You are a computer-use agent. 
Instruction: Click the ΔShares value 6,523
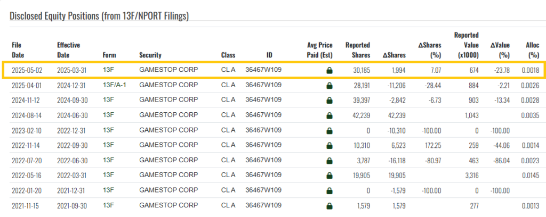(398, 146)
